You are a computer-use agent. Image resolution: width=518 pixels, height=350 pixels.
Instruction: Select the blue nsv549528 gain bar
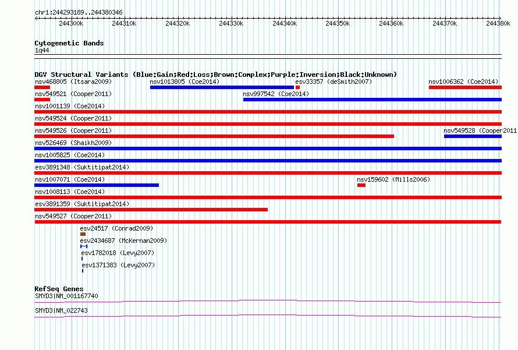tap(473, 136)
